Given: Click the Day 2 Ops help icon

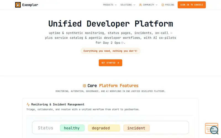Looking at the screenshot, I should (122, 43).
